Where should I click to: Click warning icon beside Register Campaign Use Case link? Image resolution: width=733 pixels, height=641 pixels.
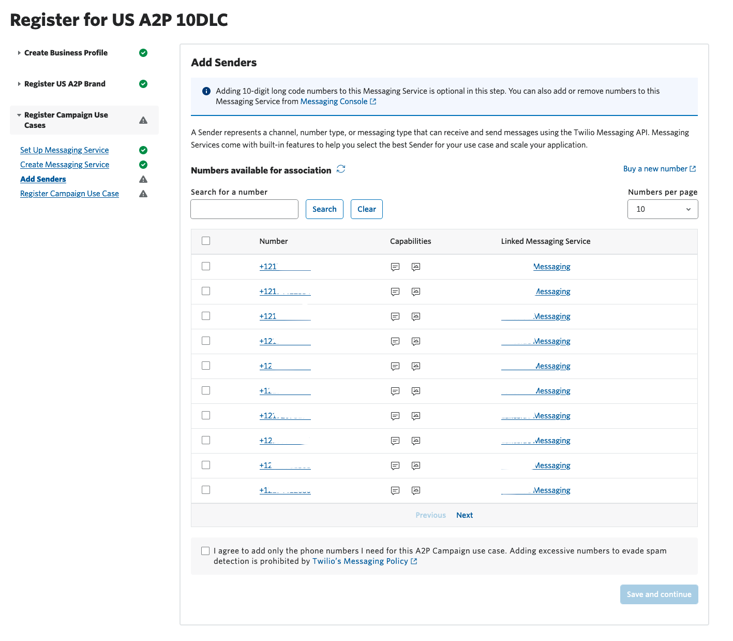(x=143, y=194)
